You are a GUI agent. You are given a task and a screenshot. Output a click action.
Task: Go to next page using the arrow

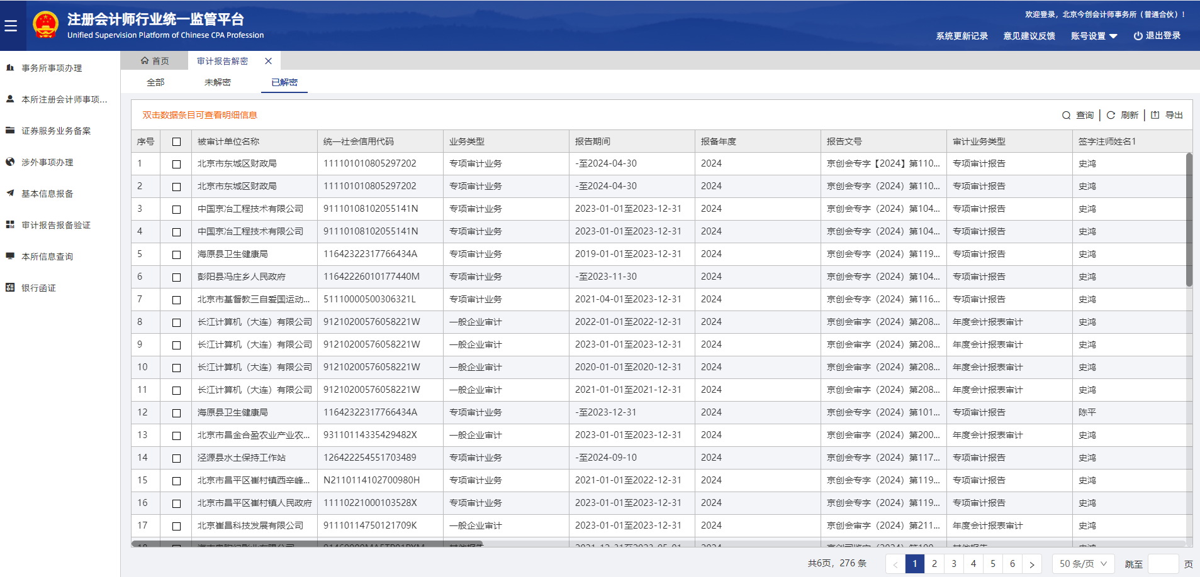click(1031, 564)
